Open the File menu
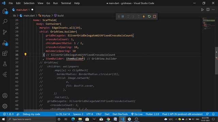218x122 pixels. coord(11,3)
